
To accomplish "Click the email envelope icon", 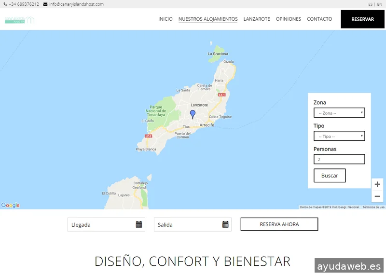I will click(45, 4).
